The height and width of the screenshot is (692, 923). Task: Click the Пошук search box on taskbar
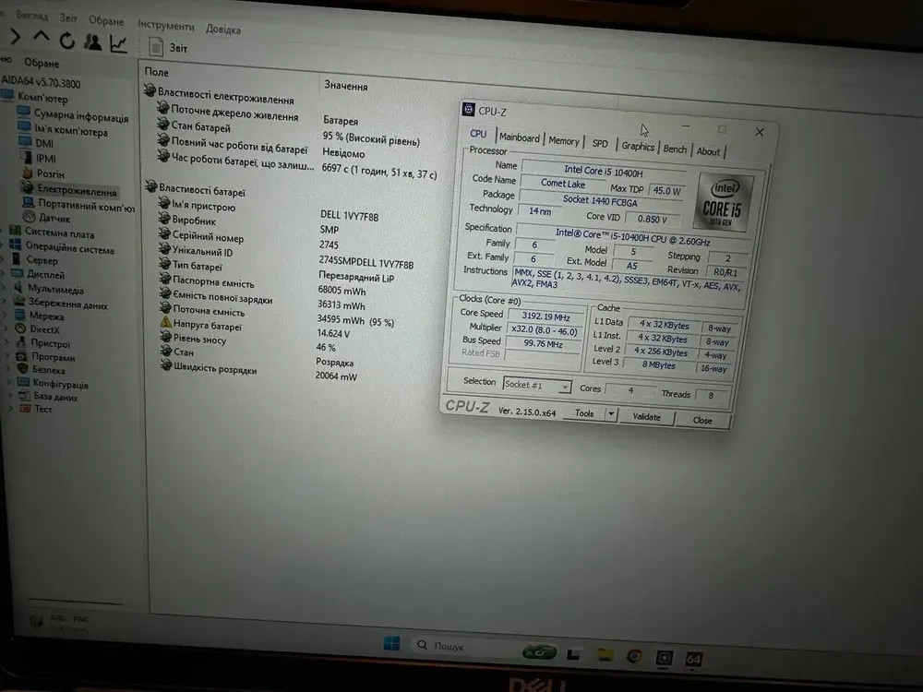tap(461, 647)
